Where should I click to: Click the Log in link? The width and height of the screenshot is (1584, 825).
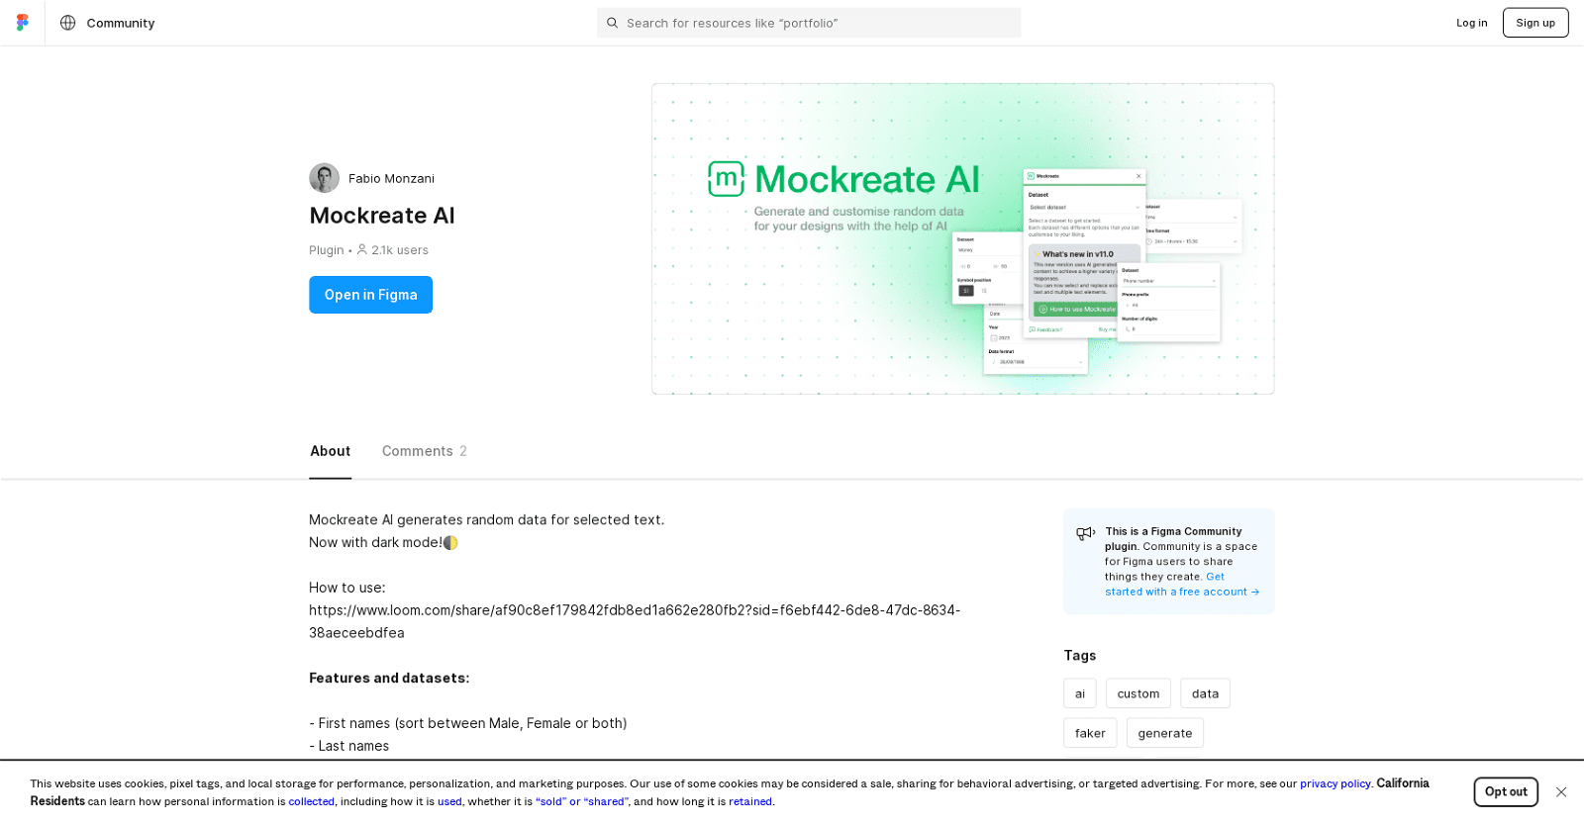click(1471, 23)
